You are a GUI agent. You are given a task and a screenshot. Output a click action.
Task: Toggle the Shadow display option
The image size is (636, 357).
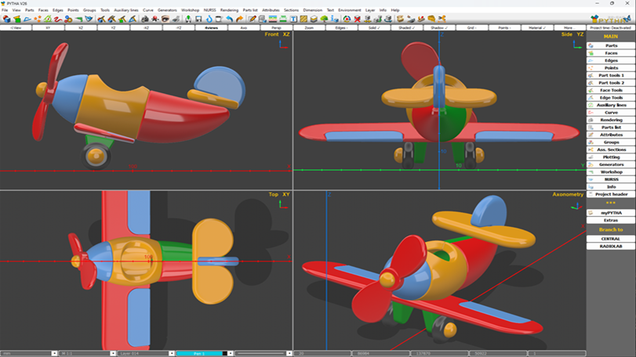pos(438,27)
